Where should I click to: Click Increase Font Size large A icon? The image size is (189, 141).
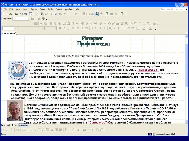click(110, 28)
